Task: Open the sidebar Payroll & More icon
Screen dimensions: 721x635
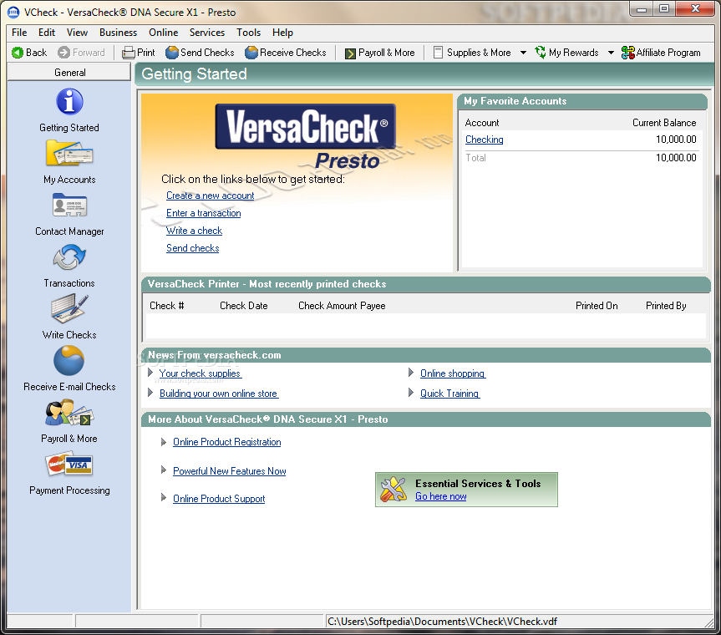Action: (x=69, y=413)
